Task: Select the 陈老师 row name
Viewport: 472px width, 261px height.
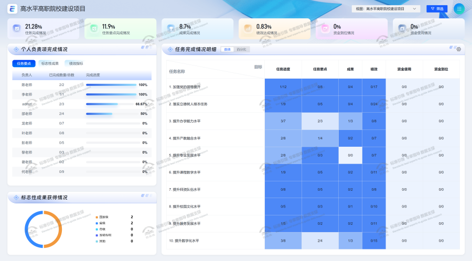Action: pos(27,85)
